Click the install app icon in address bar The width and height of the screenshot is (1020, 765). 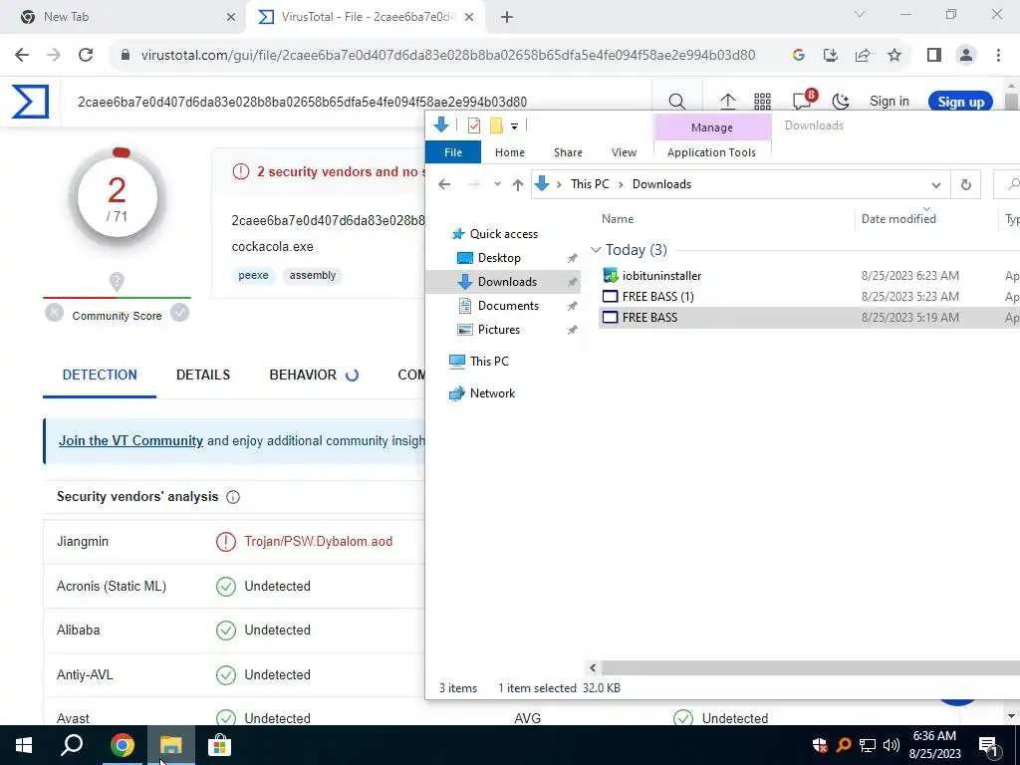pos(831,55)
